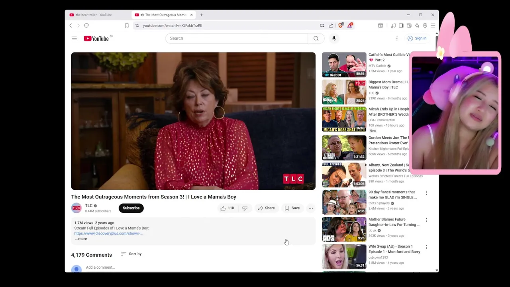The image size is (510, 287).
Task: Open YouTube settings three-dot menu
Action: point(397,38)
